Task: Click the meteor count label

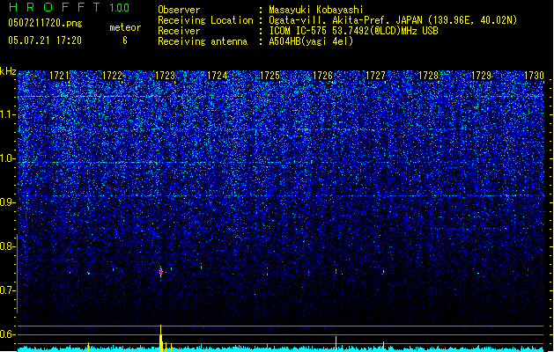Action: (x=125, y=27)
